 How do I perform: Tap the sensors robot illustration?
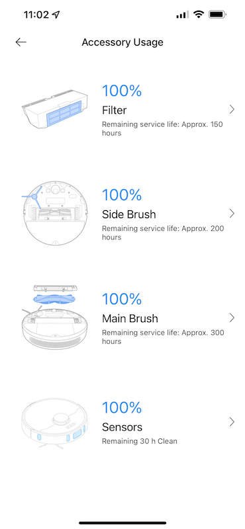point(54,424)
